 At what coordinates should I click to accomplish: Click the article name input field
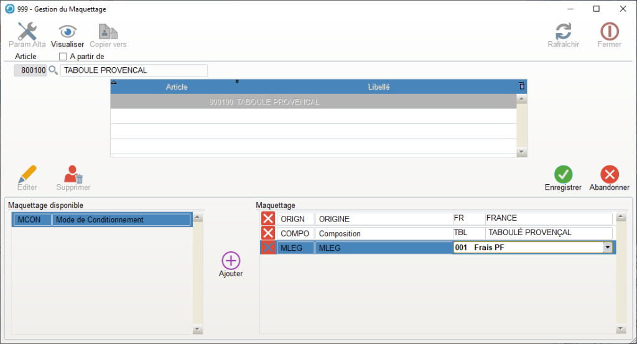coord(134,70)
